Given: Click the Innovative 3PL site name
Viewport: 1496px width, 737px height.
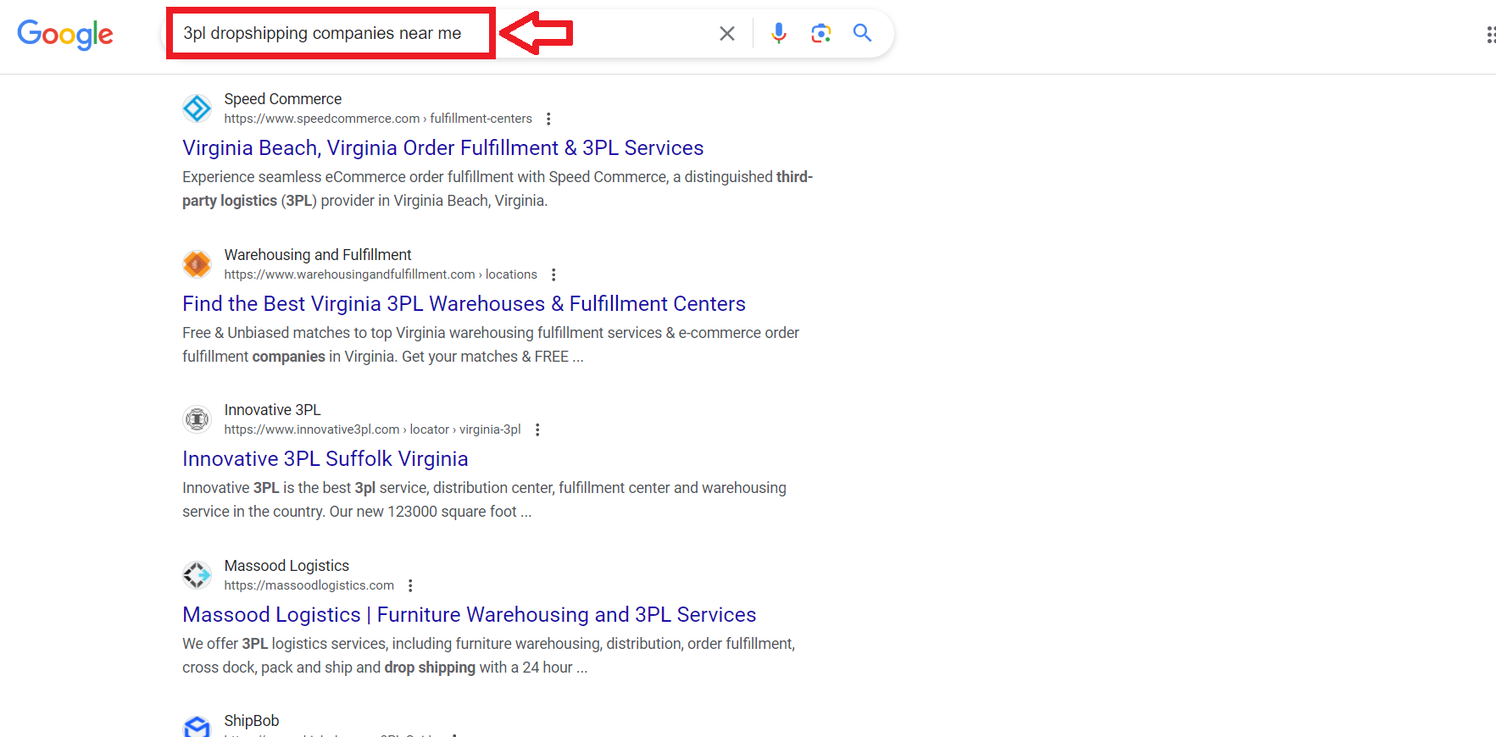Looking at the screenshot, I should [x=272, y=410].
